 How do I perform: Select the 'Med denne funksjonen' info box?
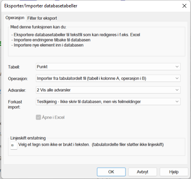(96, 41)
